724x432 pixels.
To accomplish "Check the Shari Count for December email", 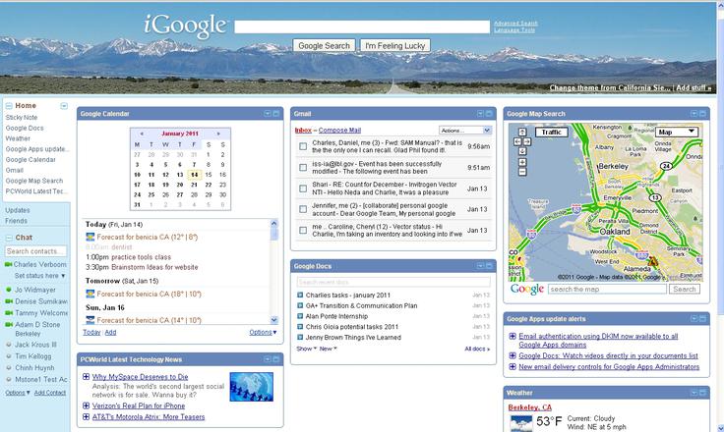I will tap(303, 189).
